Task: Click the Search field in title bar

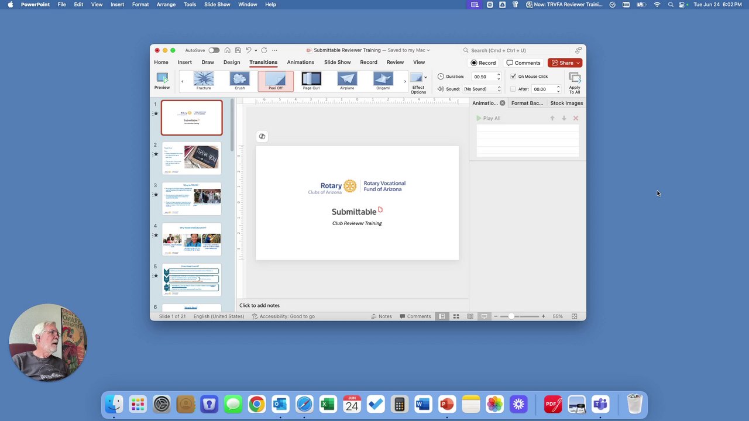Action: 515,50
